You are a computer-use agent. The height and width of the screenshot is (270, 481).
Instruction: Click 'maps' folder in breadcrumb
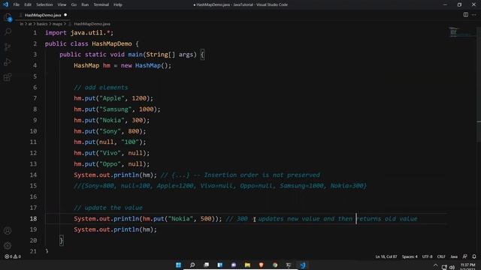pos(57,24)
